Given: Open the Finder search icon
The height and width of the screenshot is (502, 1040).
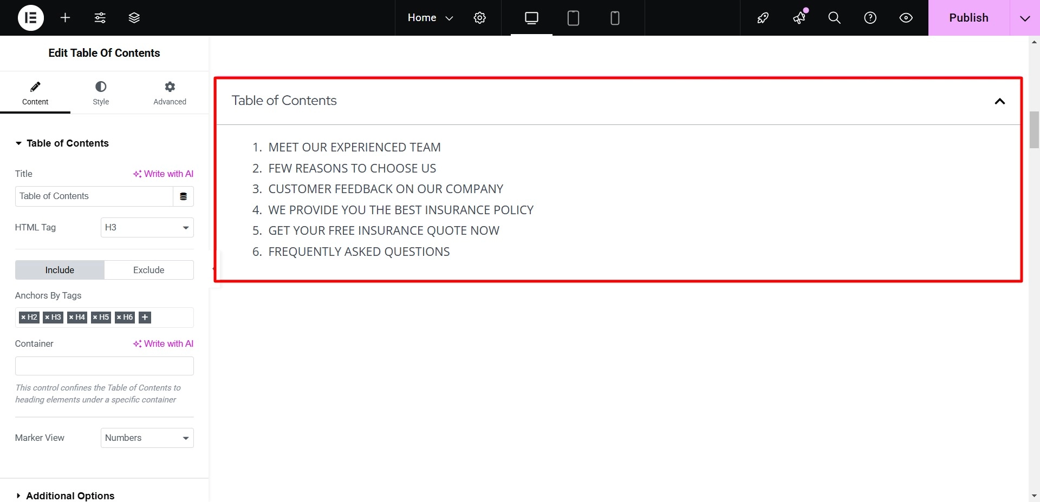Looking at the screenshot, I should 834,18.
